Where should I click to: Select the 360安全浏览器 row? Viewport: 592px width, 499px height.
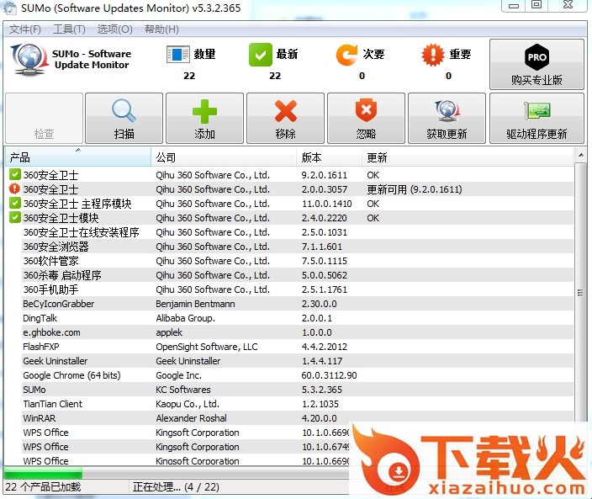click(x=289, y=247)
